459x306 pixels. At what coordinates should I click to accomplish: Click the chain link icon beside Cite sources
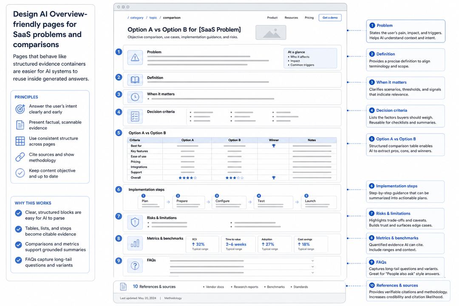[x=20, y=157]
